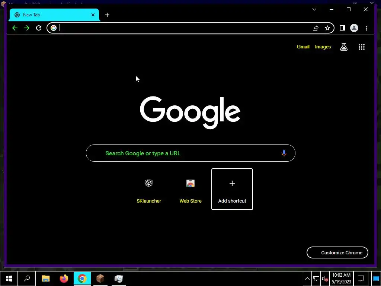
Task: Open the Google apps grid
Action: 362,47
